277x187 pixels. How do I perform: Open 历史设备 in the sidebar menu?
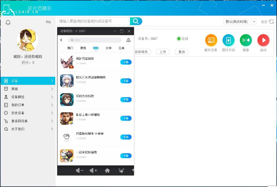[28, 113]
